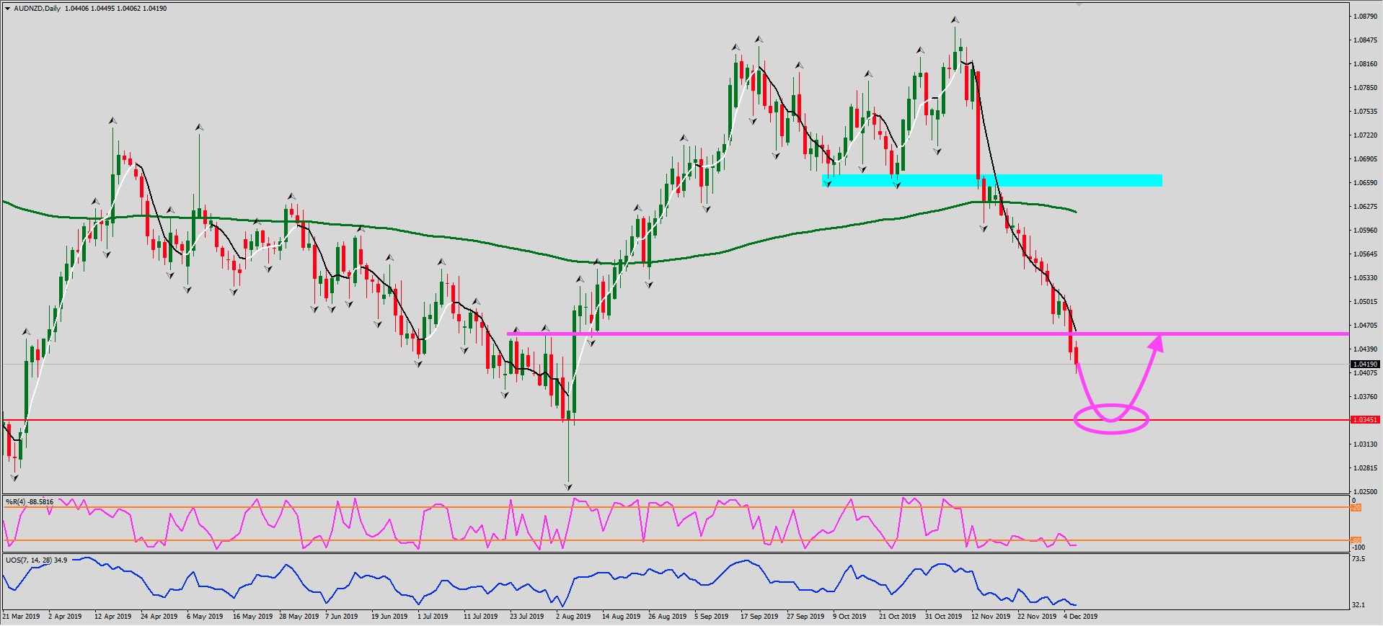This screenshot has height=626, width=1383.
Task: Click the 23 Jul 2019 date label
Action: (526, 617)
